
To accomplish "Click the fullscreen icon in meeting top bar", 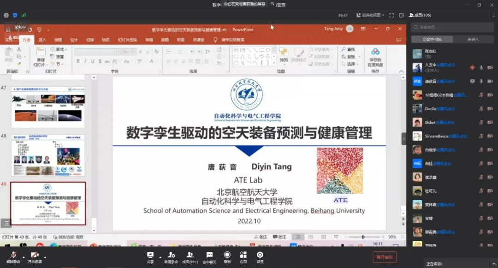I will pos(391,15).
